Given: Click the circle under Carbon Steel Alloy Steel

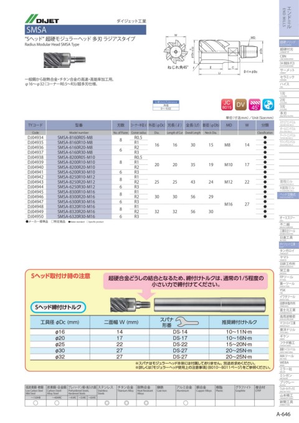Looking at the screenshot, I should (x=57, y=403).
